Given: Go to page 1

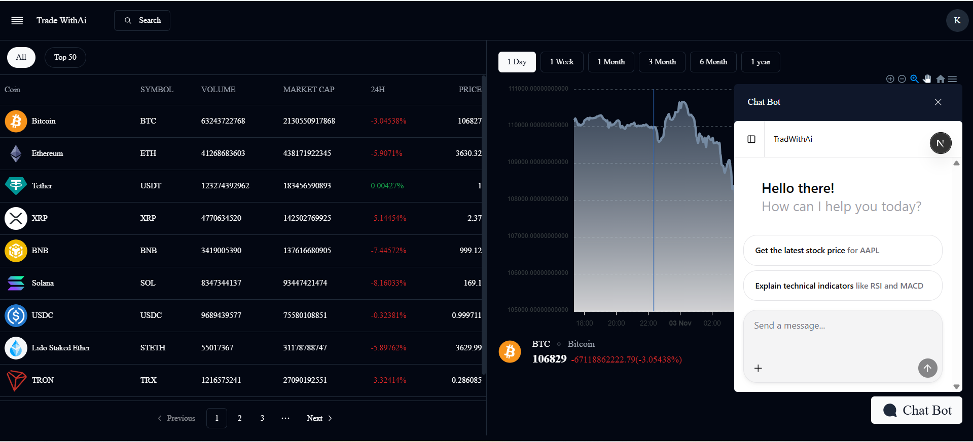Looking at the screenshot, I should [217, 418].
